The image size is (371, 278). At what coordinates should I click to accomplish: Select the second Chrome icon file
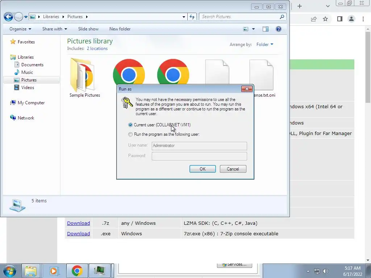(x=173, y=72)
